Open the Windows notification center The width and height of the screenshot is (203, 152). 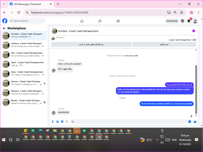point(197,140)
